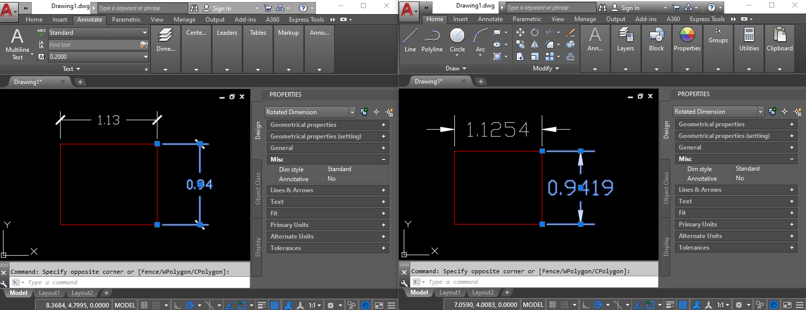Expand the Draw panel flyout in right window
Screen dimensions: 806x310
coord(456,68)
